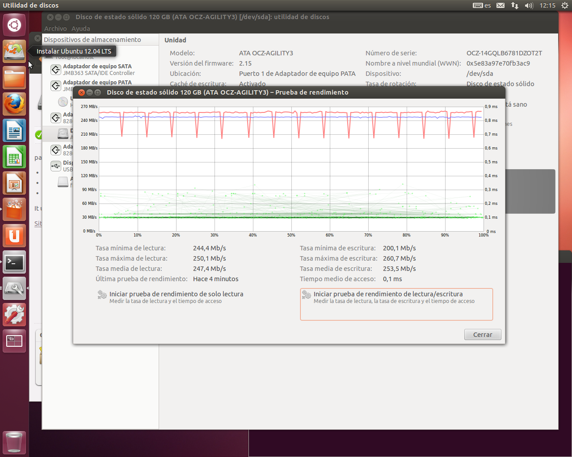Viewport: 572px width, 457px height.
Task: Open the Terminal launcher icon
Action: [14, 262]
